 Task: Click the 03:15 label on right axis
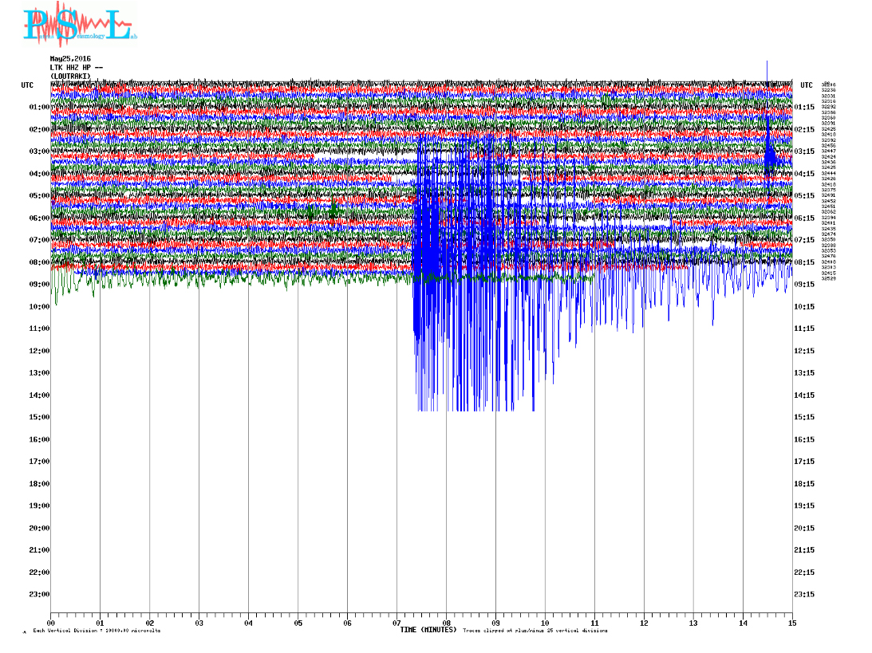coord(805,151)
